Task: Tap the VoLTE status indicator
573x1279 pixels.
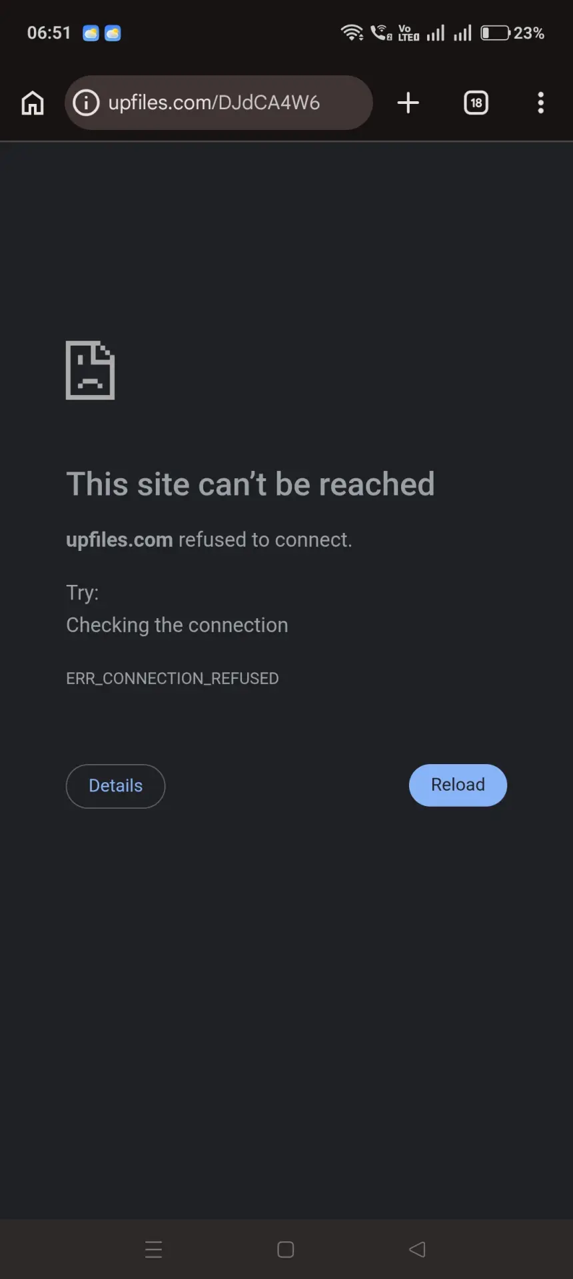Action: click(x=408, y=33)
